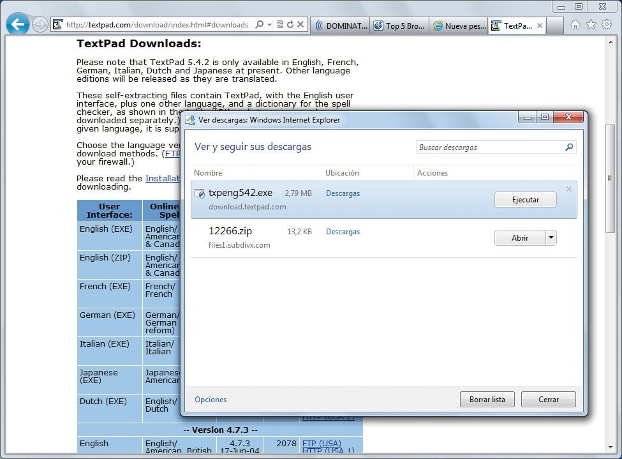Click the address bar search magnifier
622x459 pixels.
260,25
